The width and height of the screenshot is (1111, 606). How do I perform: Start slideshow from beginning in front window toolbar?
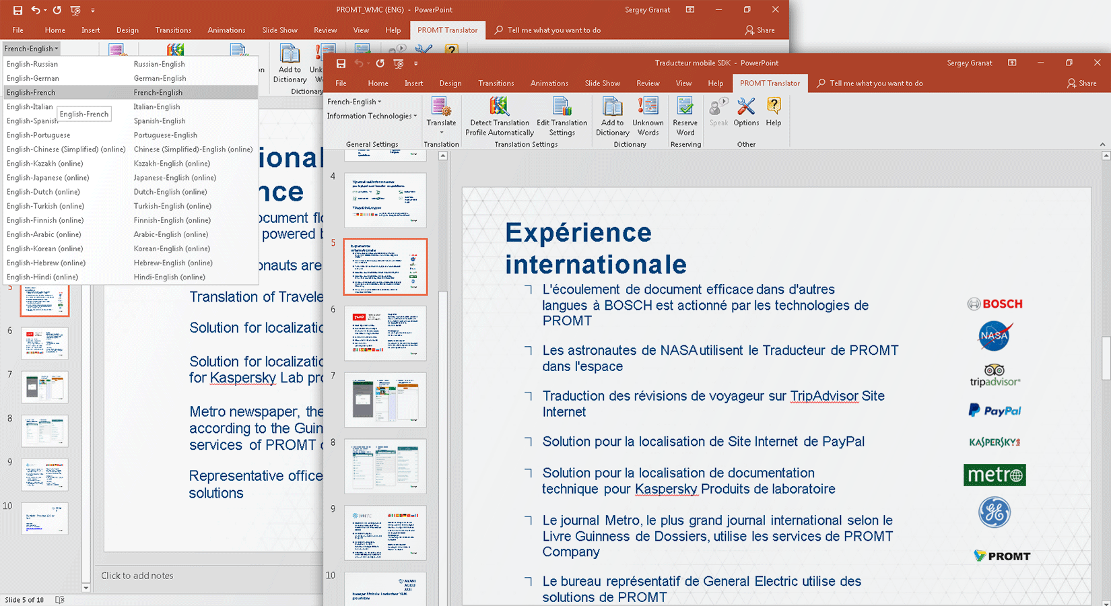pos(399,63)
